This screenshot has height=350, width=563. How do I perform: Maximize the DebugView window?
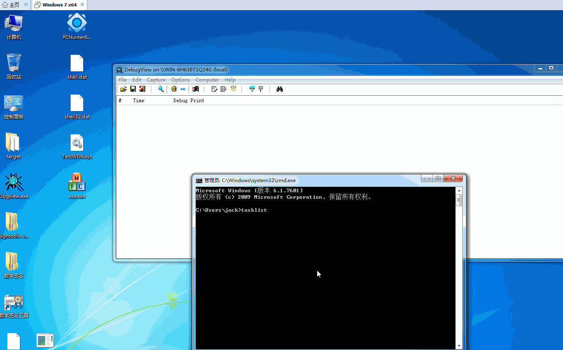tap(551, 68)
